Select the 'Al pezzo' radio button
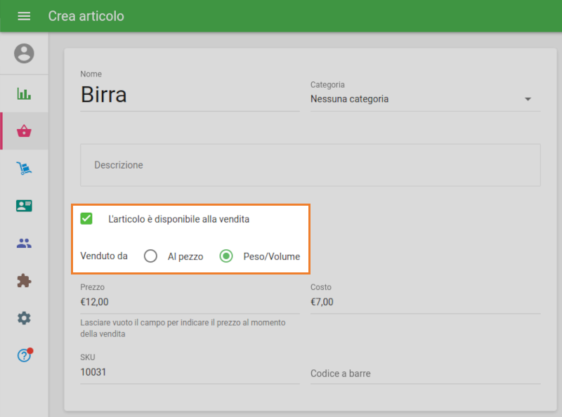 tap(150, 256)
